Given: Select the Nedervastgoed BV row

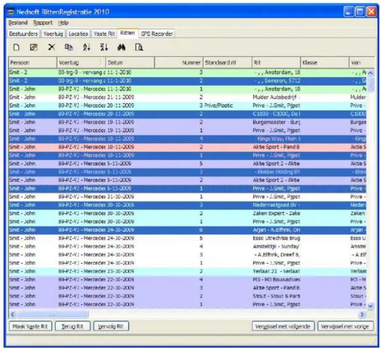Looking at the screenshot, I should pos(188,205).
